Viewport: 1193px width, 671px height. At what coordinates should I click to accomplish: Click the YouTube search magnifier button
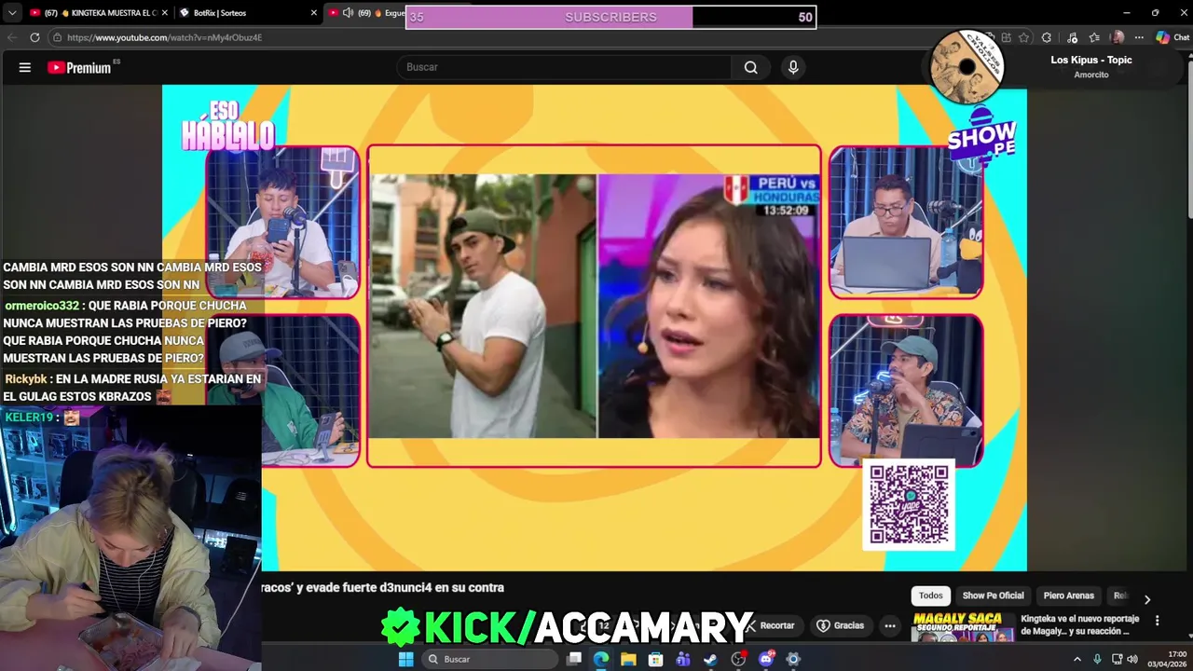click(x=750, y=67)
